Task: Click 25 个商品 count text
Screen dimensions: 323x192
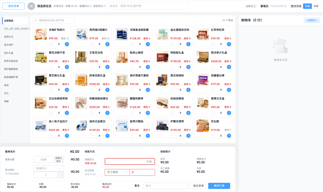Action: (x=228, y=20)
